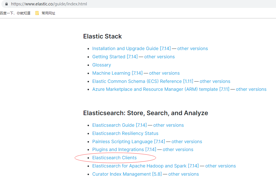Image resolution: width=276 pixels, height=183 pixels.
Task: Open Curator Index Management [5.8] link
Action: [127, 174]
